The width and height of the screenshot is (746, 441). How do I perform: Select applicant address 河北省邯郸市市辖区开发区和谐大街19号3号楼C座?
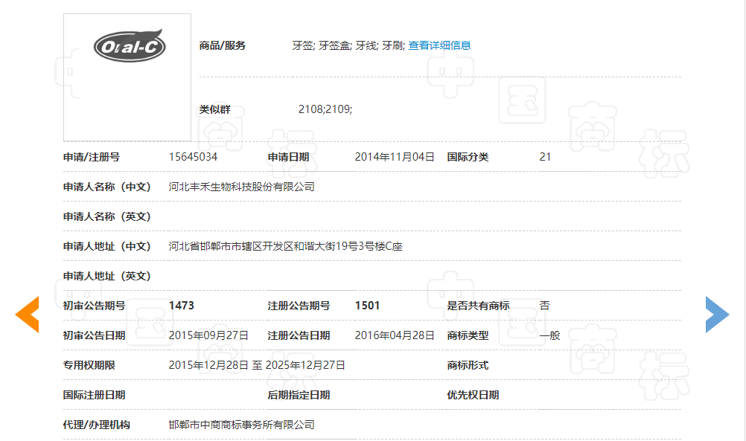(285, 246)
